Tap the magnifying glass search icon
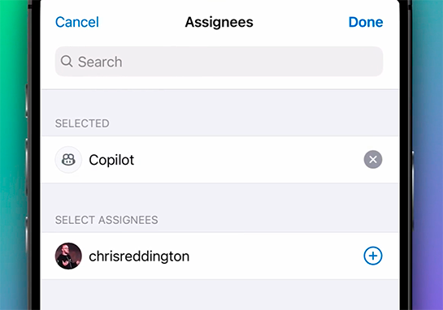The width and height of the screenshot is (443, 310). [x=67, y=61]
